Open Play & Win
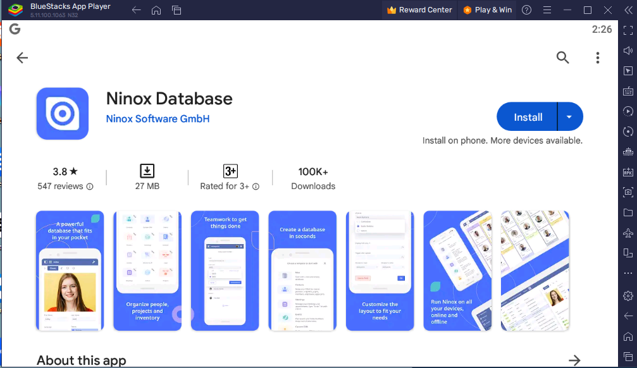The width and height of the screenshot is (637, 368). tap(488, 9)
